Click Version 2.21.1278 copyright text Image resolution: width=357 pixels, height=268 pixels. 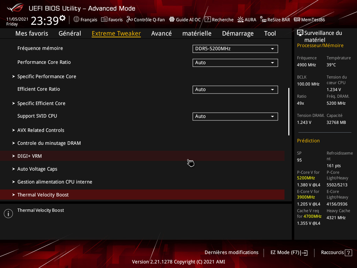178,262
